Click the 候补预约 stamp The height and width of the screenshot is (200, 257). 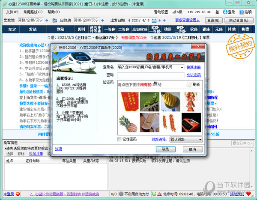(240, 46)
